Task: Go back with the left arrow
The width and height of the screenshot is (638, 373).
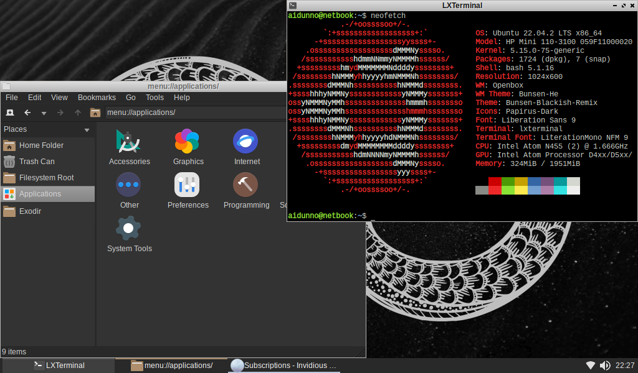Action: tap(27, 113)
